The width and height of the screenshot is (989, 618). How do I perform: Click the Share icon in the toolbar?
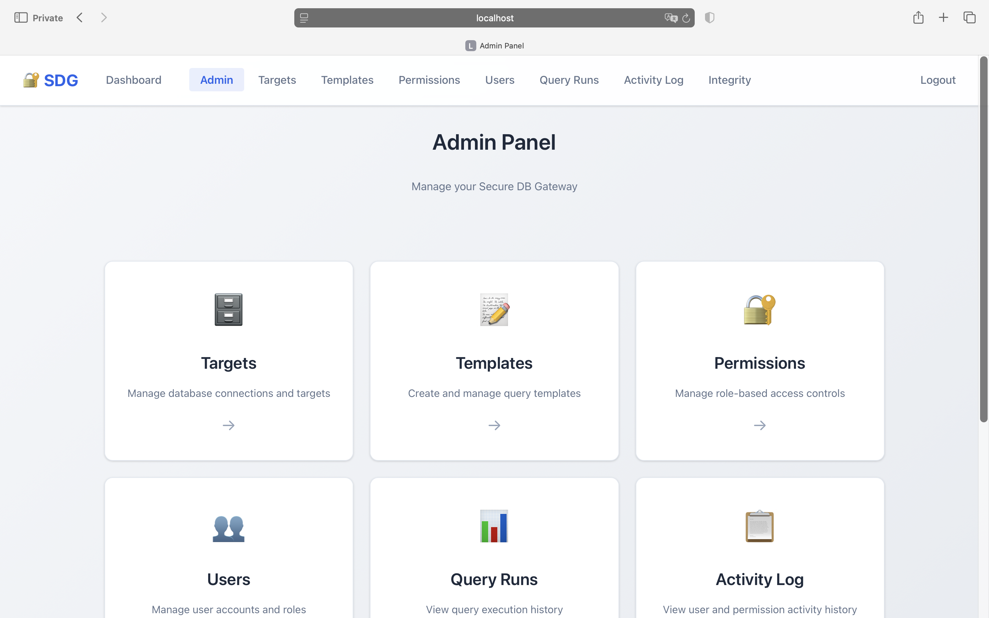click(x=919, y=18)
